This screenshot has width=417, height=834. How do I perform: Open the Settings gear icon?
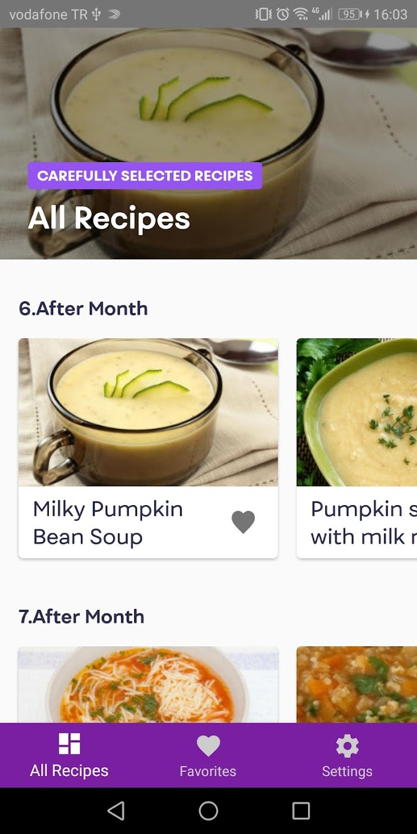[x=347, y=745]
